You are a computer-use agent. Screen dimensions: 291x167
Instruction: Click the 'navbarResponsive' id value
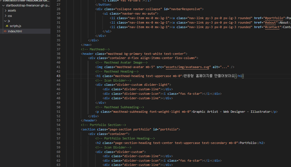point(186,9)
